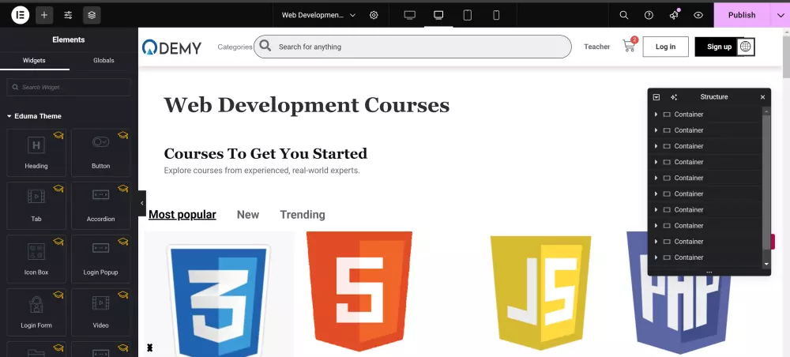Switch to the Globals tab
Viewport: 790px width, 357px height.
coord(103,61)
